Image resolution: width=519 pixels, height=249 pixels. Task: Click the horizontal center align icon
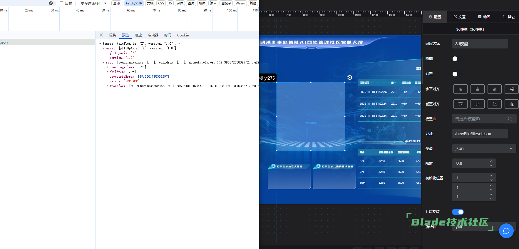click(x=477, y=89)
